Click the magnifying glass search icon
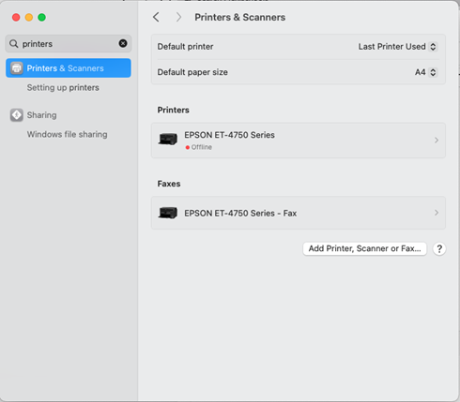The image size is (460, 402). pyautogui.click(x=13, y=44)
